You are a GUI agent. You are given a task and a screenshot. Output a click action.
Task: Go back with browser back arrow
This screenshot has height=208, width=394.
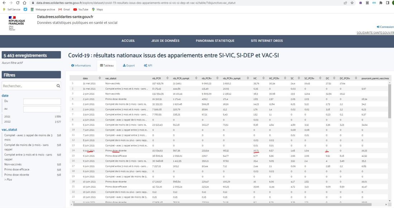[x=4, y=3]
